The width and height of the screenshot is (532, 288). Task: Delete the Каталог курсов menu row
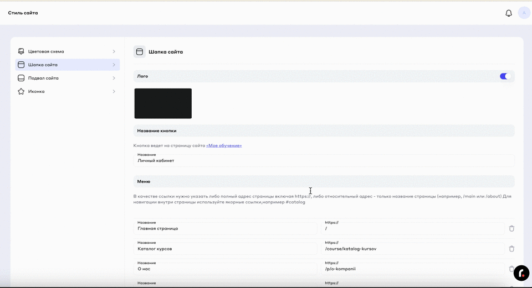[511, 249]
